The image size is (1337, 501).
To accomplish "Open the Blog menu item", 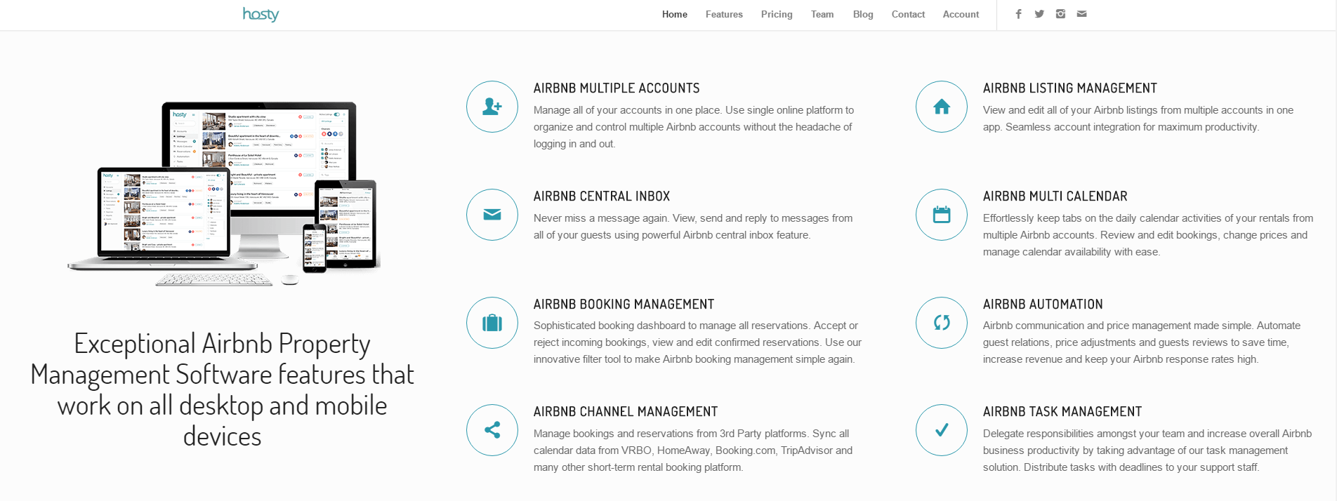I will click(x=863, y=14).
